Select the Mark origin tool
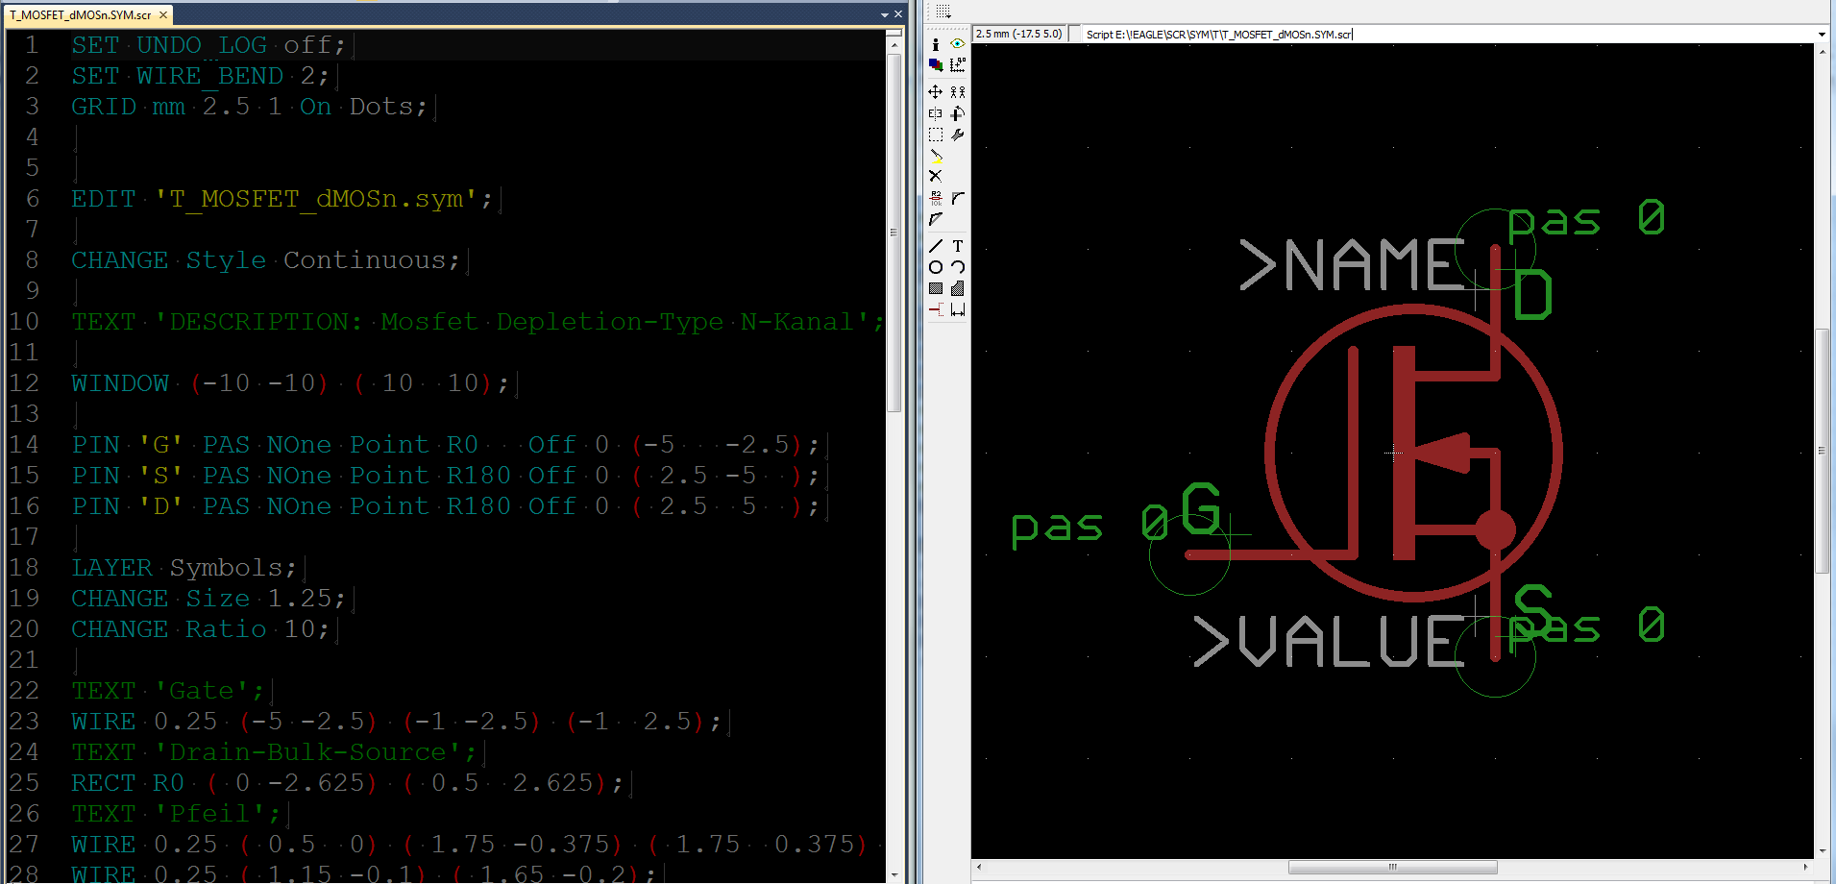 (x=958, y=65)
